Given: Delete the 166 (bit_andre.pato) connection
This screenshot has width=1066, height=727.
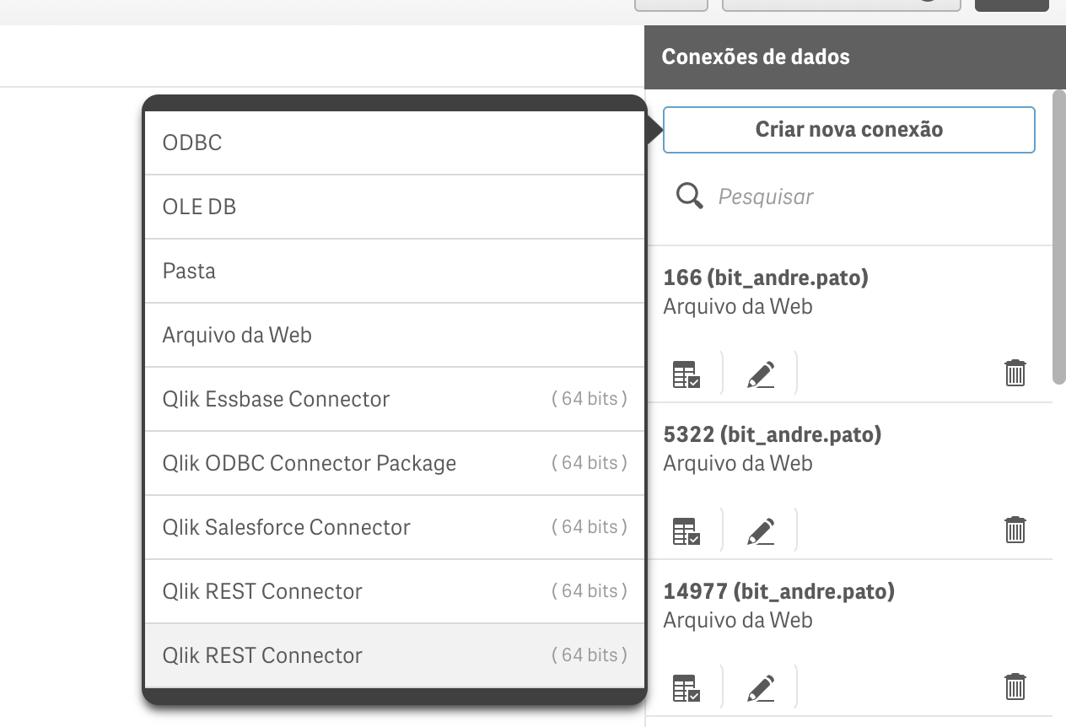Looking at the screenshot, I should 1015,373.
